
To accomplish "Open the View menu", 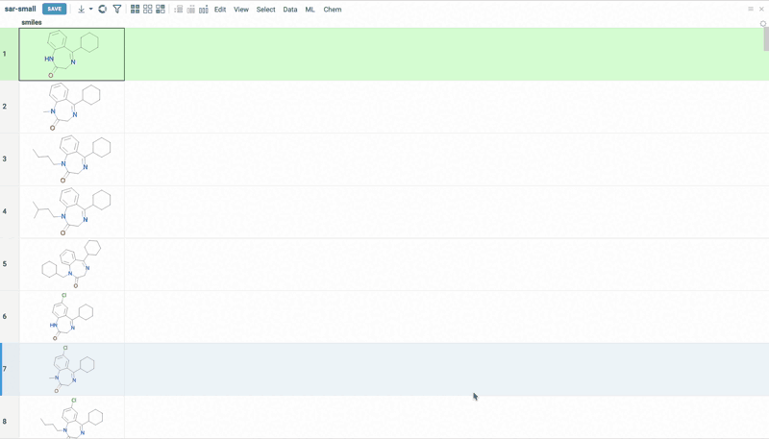I will pyautogui.click(x=241, y=10).
